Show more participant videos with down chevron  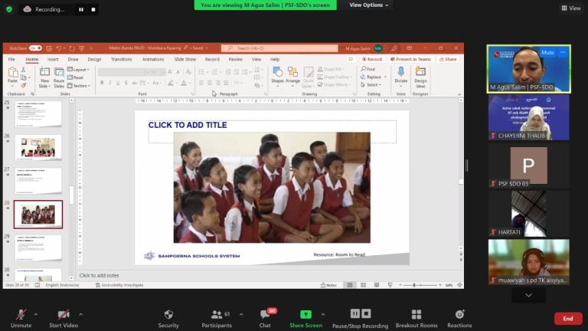click(528, 295)
